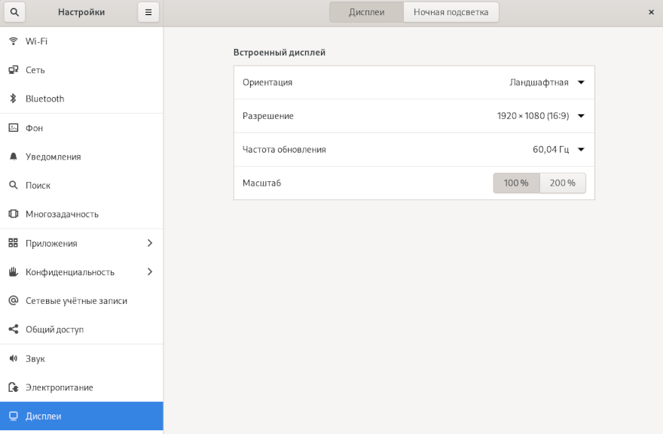Image resolution: width=663 pixels, height=434 pixels.
Task: Click the Online Accounts @ icon
Action: [13, 301]
